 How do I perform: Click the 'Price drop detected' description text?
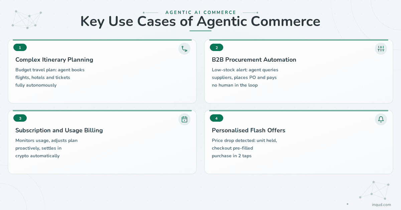pos(244,148)
